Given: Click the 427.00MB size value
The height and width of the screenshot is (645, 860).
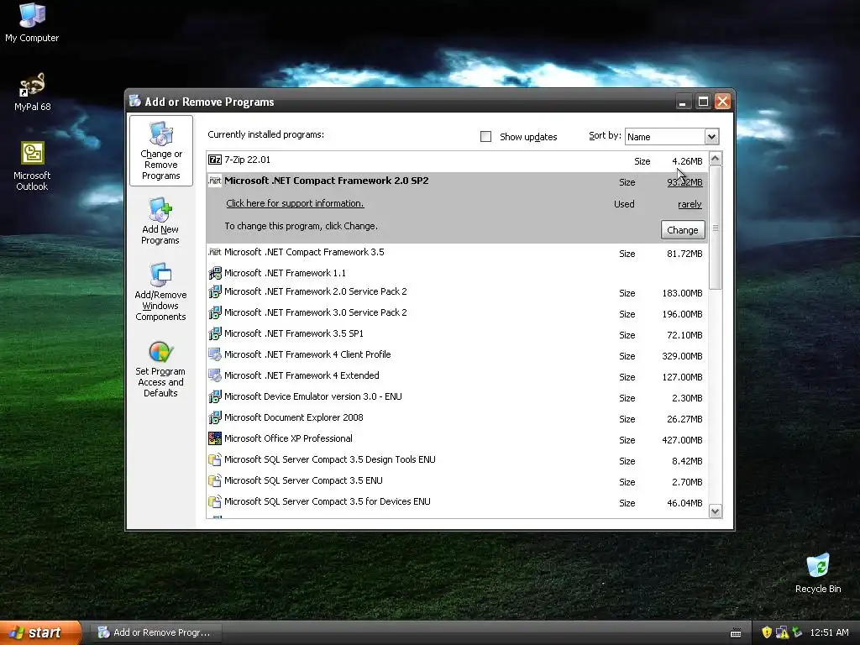Looking at the screenshot, I should tap(682, 440).
